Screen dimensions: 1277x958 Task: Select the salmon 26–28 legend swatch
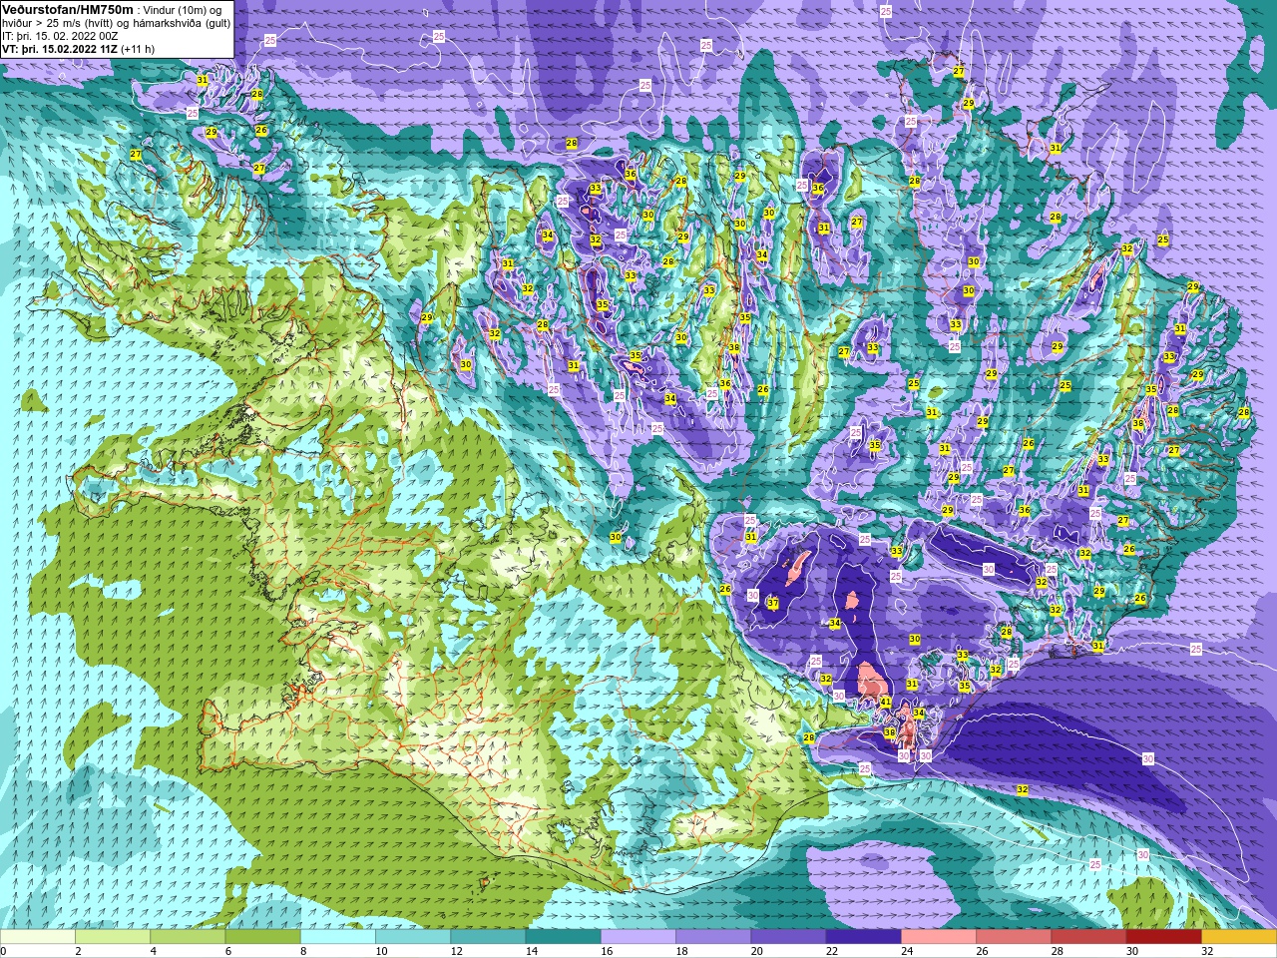click(x=1014, y=937)
